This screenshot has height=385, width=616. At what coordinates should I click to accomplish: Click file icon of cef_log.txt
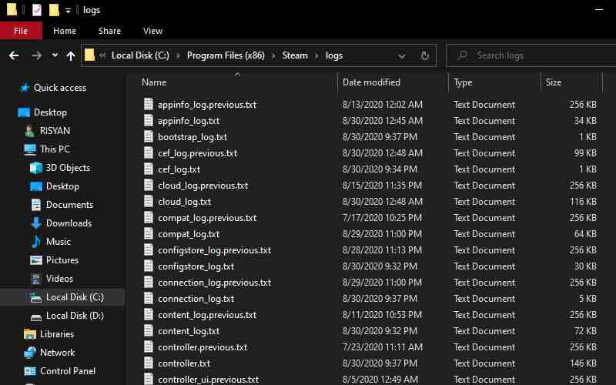pos(149,169)
